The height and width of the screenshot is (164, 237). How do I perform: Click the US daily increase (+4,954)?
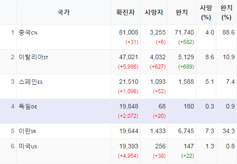point(128,155)
